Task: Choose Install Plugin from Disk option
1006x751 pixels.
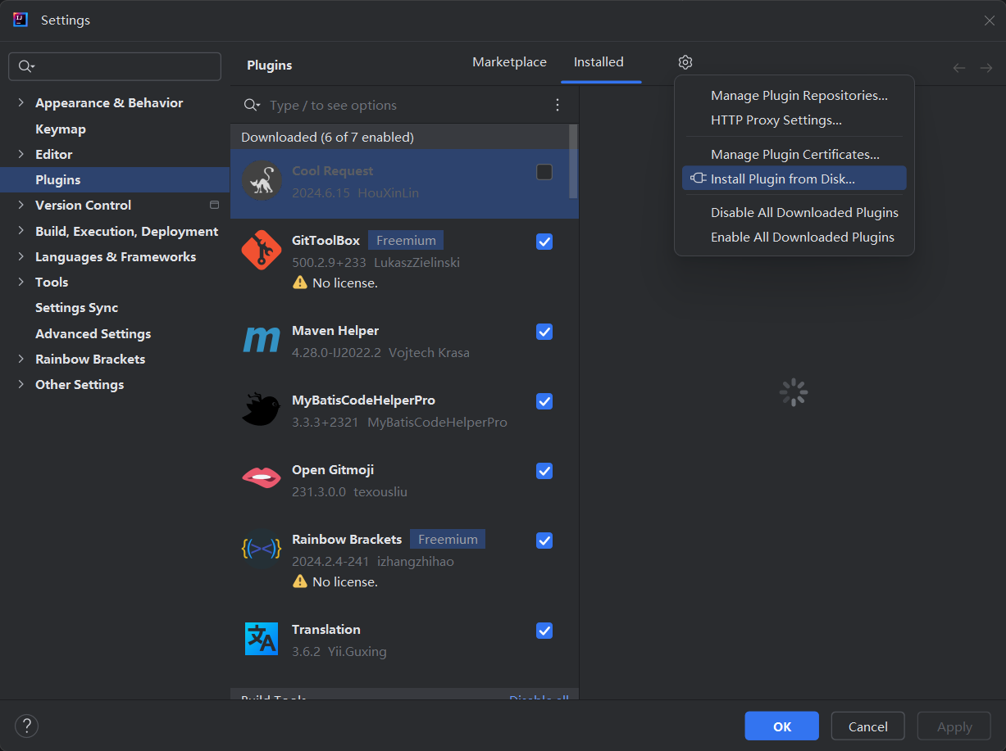Action: click(794, 179)
